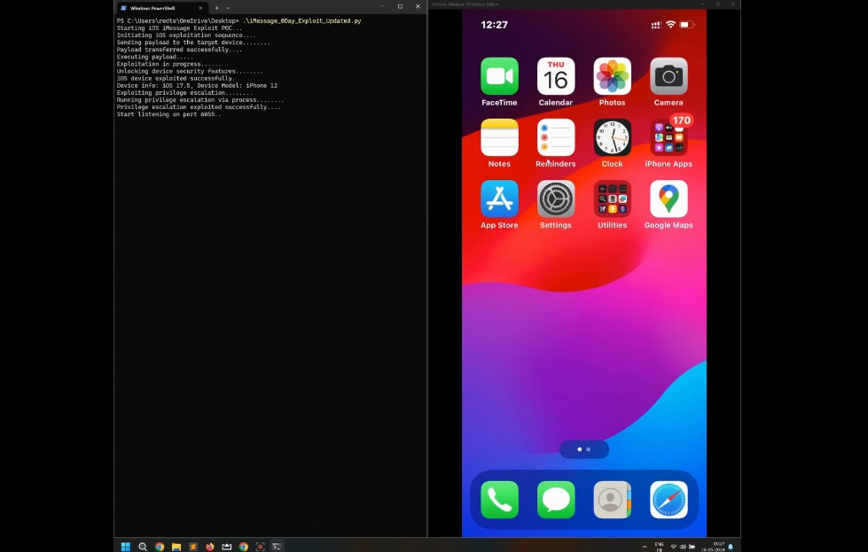Open the Clock app
Image resolution: width=868 pixels, height=552 pixels.
(x=612, y=138)
